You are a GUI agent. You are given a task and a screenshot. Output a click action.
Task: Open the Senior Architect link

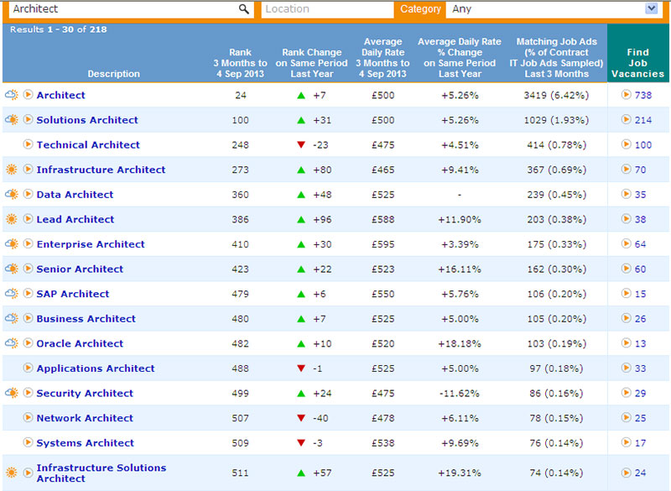80,269
